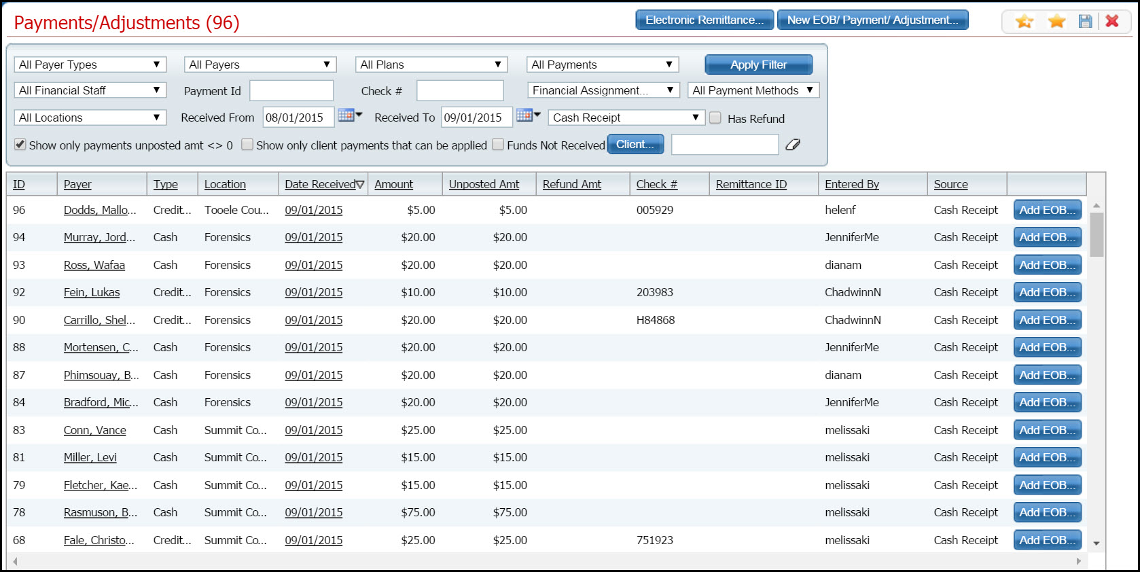This screenshot has height=572, width=1140.
Task: Sort the table by Unposted Amt column
Action: coord(484,184)
